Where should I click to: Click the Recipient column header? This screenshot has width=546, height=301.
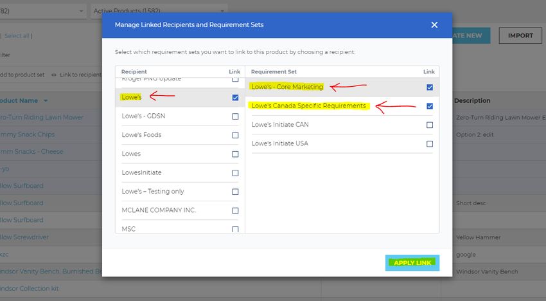pyautogui.click(x=134, y=71)
